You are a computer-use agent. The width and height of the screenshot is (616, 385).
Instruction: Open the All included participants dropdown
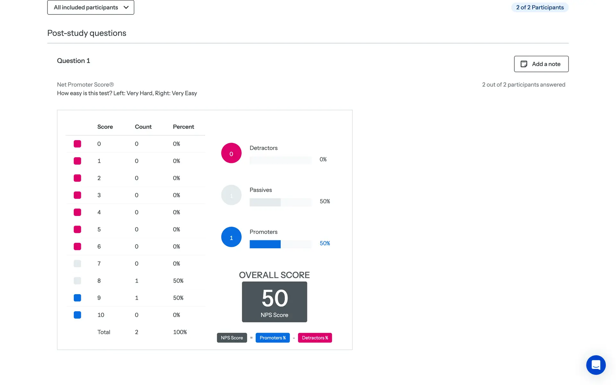[90, 7]
